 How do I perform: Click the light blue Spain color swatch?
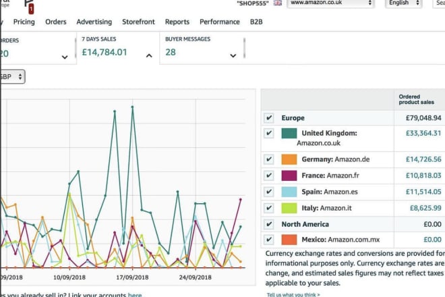point(289,192)
